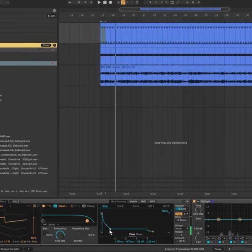This screenshot has width=252, height=252.
Task: Click the filter Frequency knob
Action: coord(60,235)
